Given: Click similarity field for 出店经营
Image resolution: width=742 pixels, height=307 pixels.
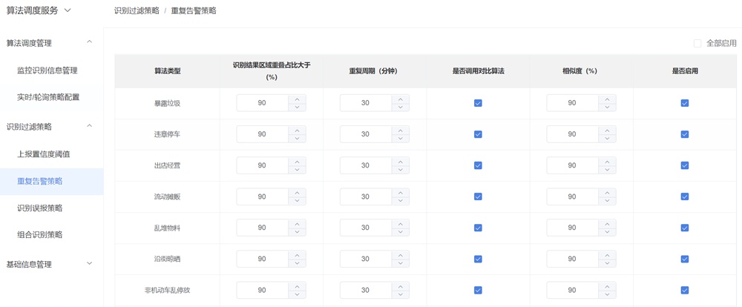Looking at the screenshot, I should (x=572, y=165).
